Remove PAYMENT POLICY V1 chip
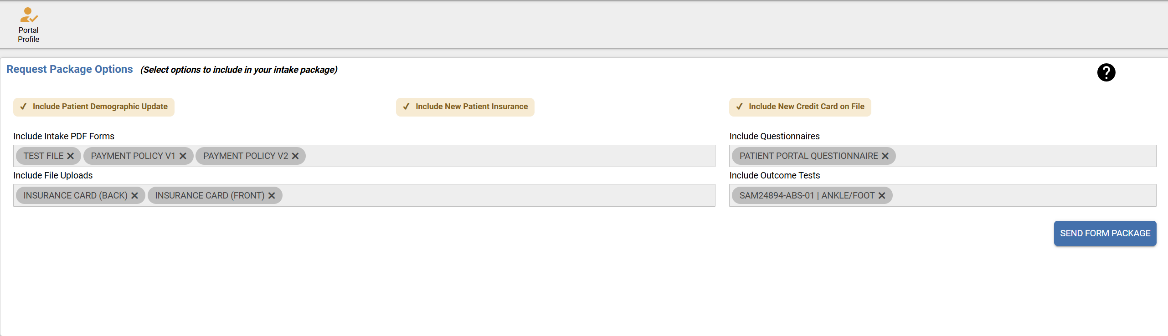Viewport: 1168px width, 336px height. [183, 156]
